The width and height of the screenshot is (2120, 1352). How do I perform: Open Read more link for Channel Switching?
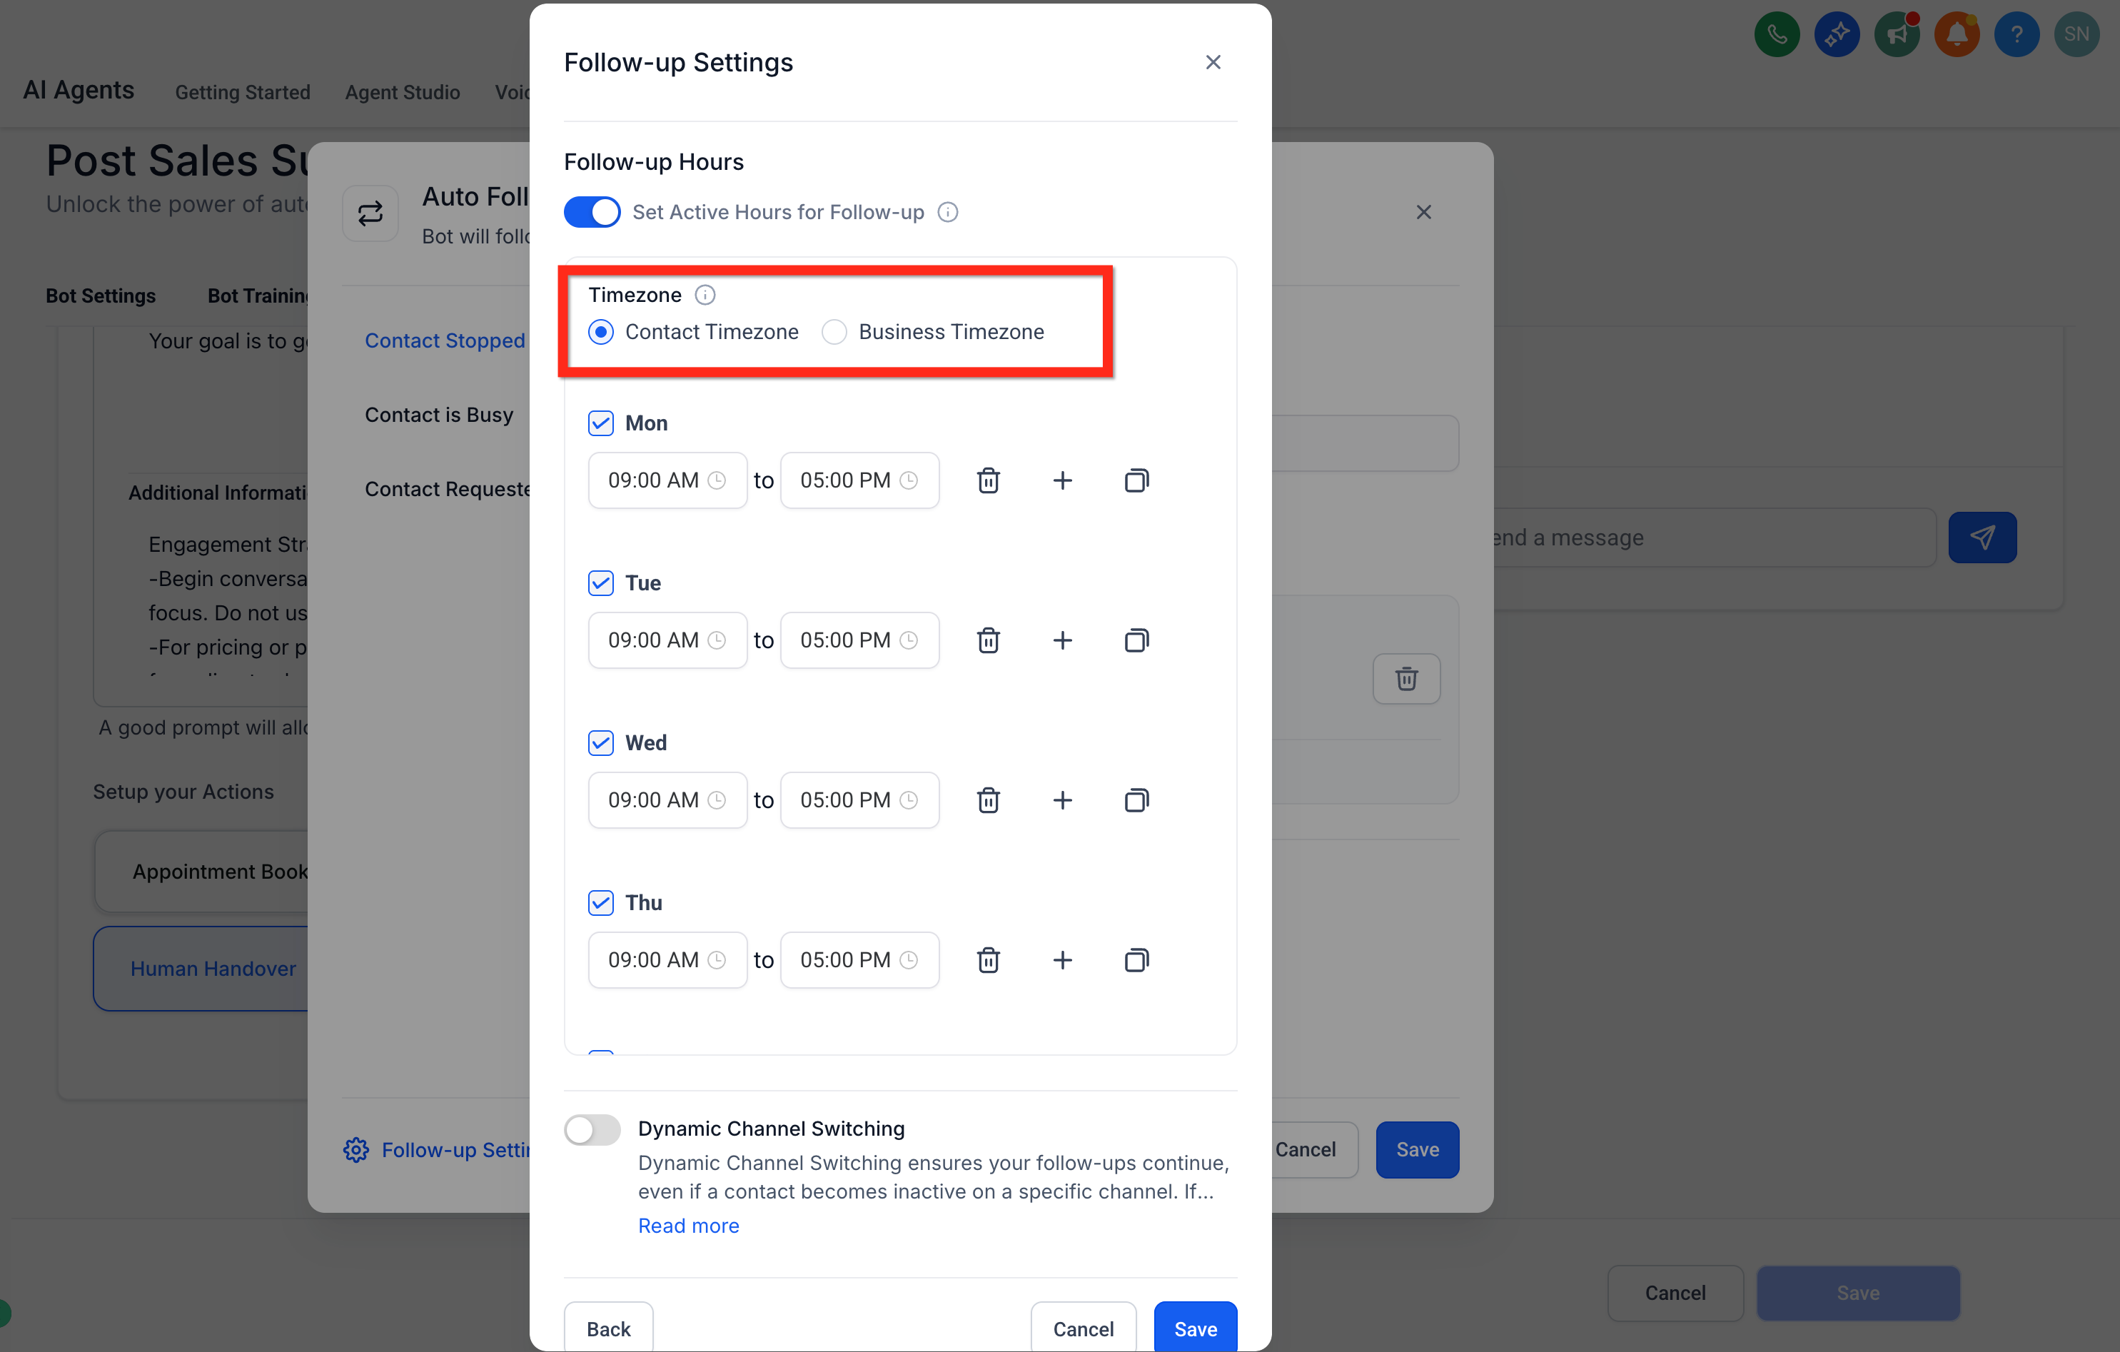[x=689, y=1225]
